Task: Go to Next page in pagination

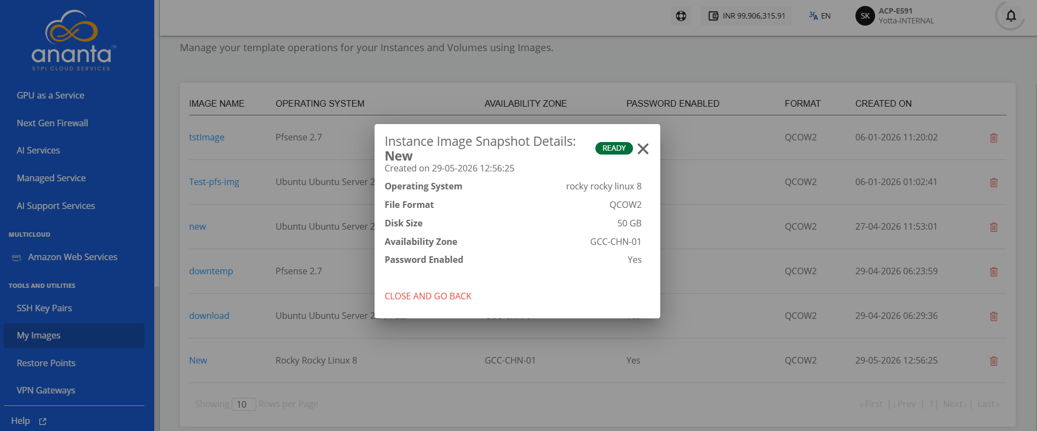Action: [x=955, y=404]
